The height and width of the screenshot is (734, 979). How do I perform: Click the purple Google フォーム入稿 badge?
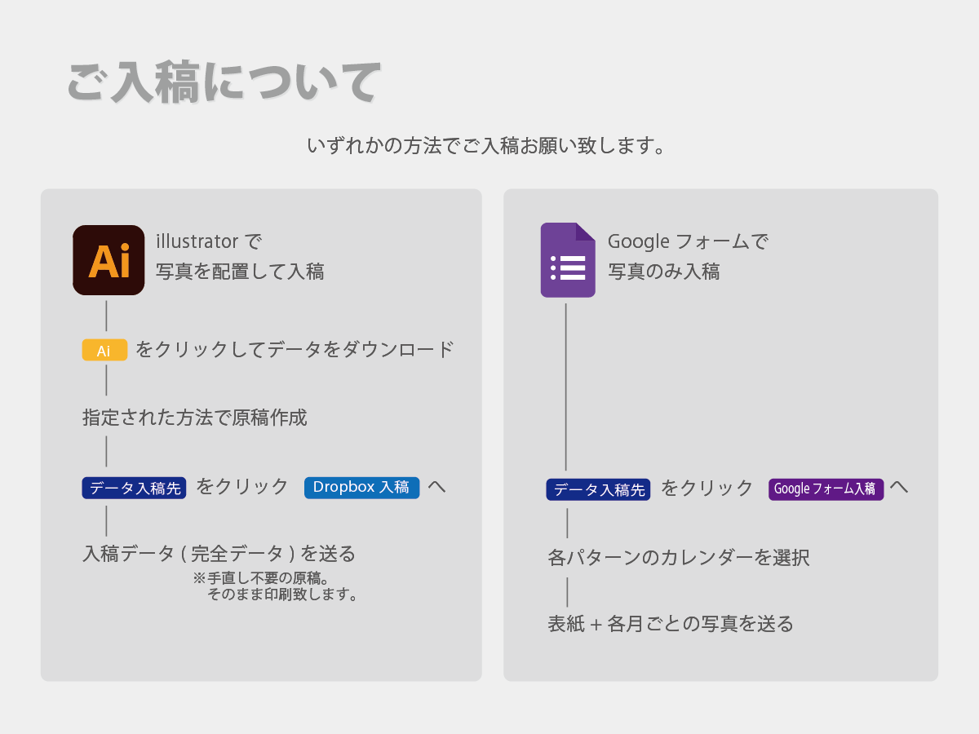point(826,489)
